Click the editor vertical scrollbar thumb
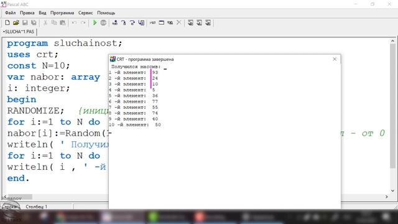The height and width of the screenshot is (224, 398). [392, 106]
